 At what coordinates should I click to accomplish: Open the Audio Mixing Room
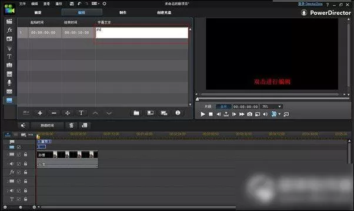tap(9, 74)
